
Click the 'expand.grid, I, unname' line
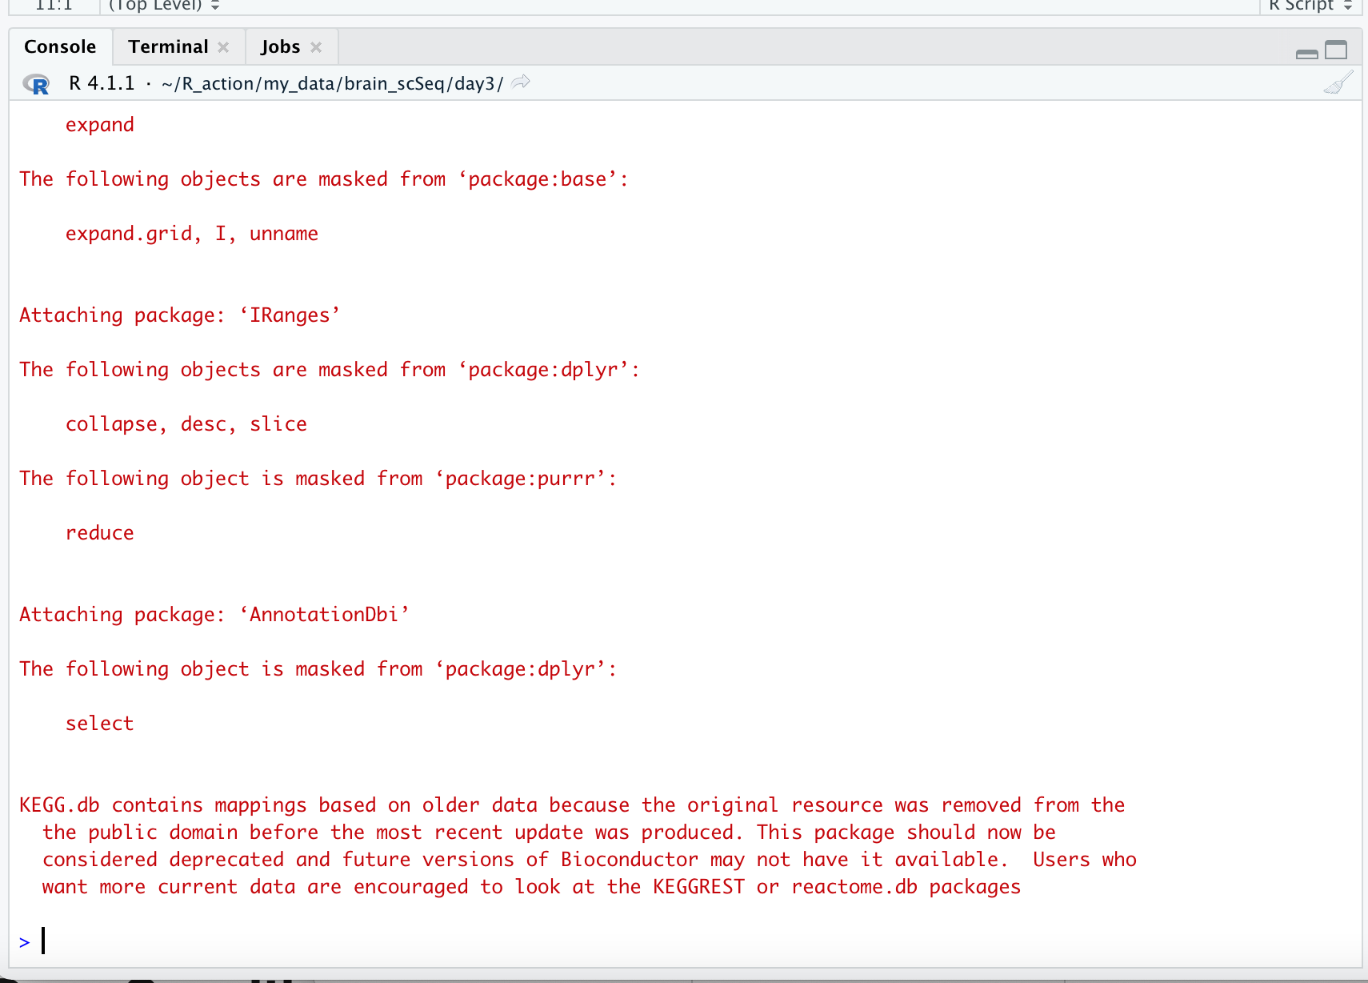click(x=192, y=233)
